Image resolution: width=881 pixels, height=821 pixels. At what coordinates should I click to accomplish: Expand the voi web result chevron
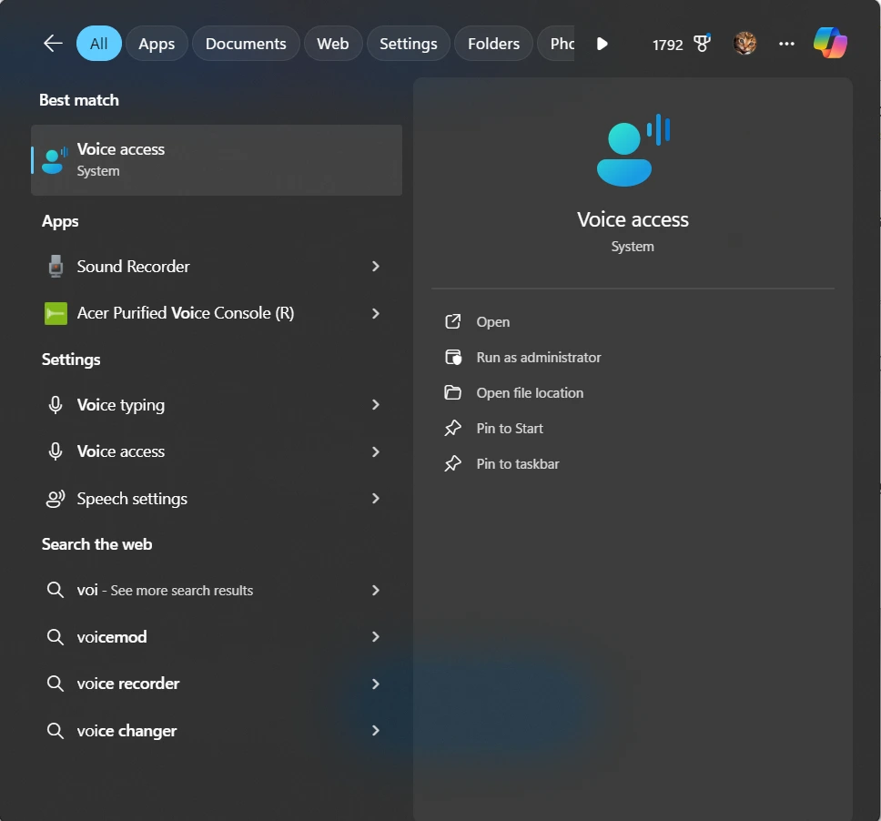(x=376, y=590)
